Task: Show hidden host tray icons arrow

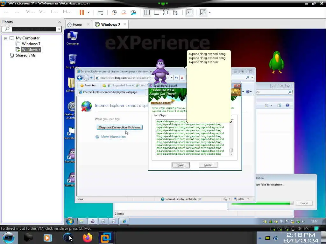Action: [260, 238]
